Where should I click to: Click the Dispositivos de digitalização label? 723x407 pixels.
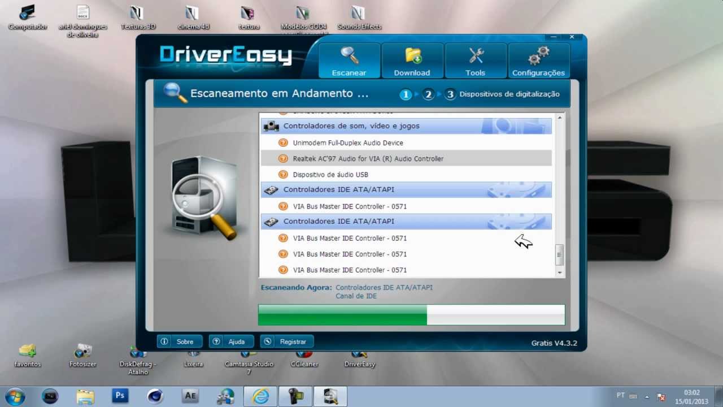click(x=509, y=94)
